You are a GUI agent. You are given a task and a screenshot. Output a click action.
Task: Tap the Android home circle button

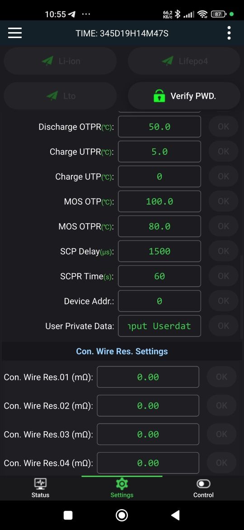click(x=122, y=515)
